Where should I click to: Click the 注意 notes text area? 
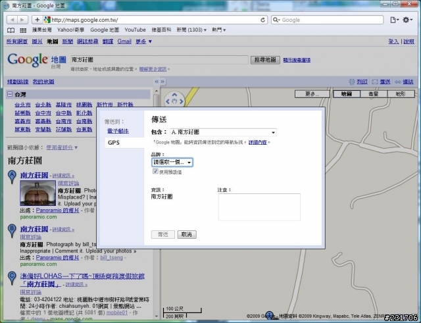pos(259,207)
